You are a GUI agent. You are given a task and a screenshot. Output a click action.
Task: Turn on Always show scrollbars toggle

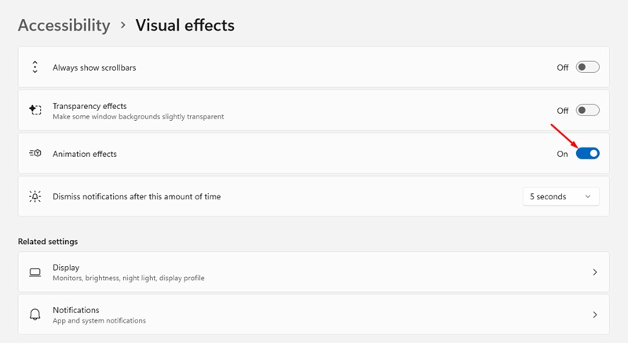click(x=587, y=68)
